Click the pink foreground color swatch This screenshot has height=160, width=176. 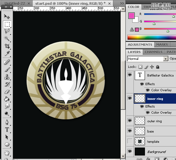click(x=131, y=16)
